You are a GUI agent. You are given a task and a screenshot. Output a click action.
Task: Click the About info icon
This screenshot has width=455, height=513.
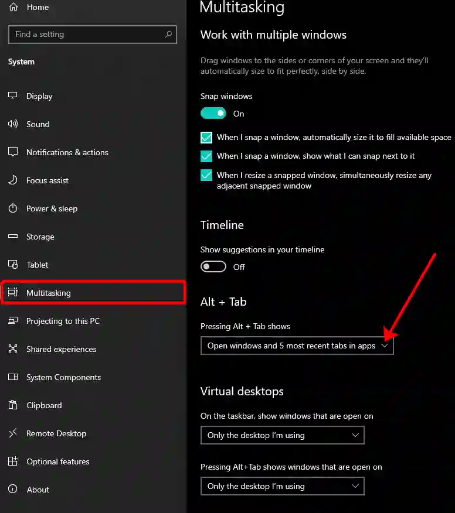[13, 490]
